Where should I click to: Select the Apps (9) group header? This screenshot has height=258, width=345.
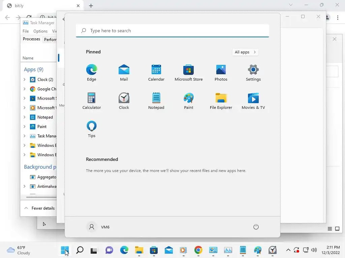(x=34, y=70)
